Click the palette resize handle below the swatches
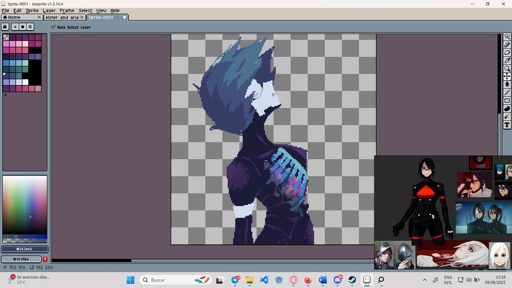512x288 pixels. click(5, 95)
